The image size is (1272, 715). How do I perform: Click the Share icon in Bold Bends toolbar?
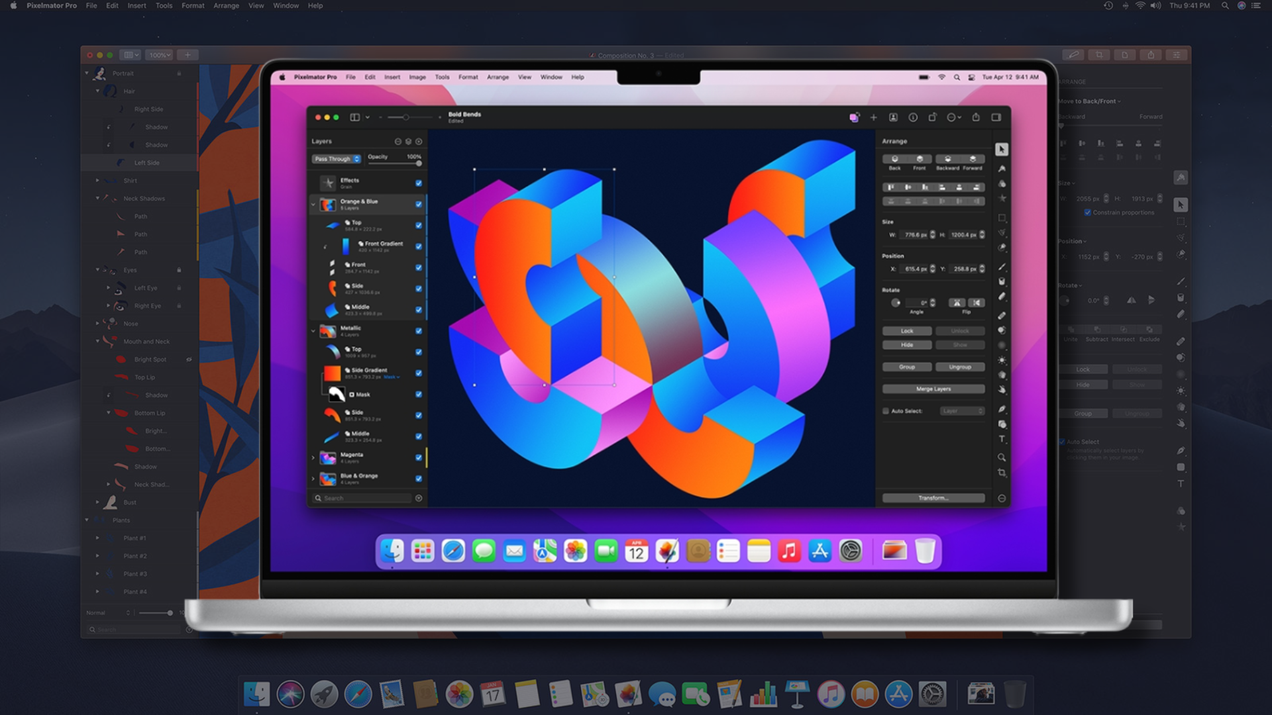[x=976, y=117]
